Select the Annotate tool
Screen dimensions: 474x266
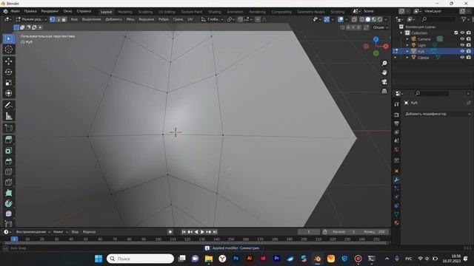pyautogui.click(x=8, y=105)
